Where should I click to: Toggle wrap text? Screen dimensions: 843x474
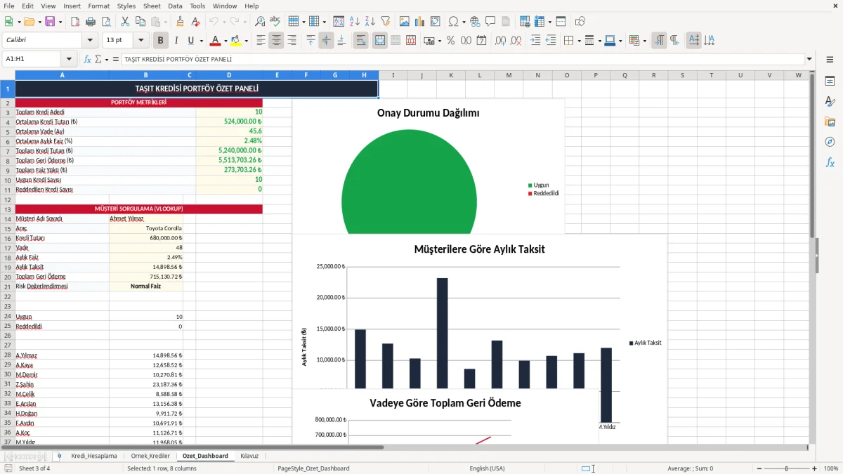(361, 41)
